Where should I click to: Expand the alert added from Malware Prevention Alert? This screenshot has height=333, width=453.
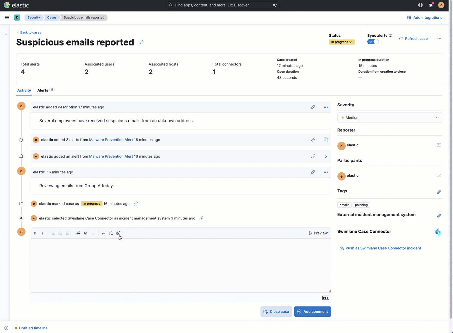326,156
